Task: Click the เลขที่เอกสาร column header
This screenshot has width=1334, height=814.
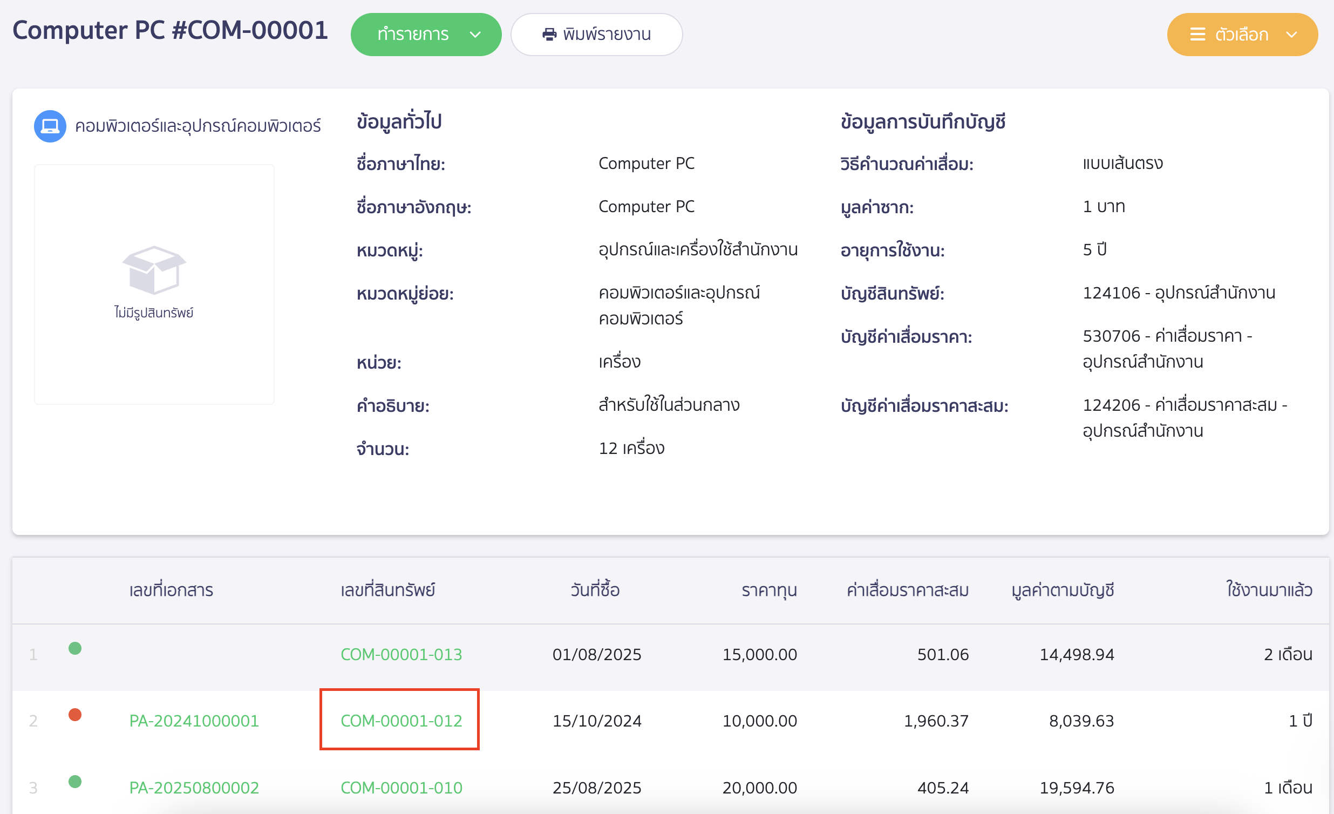Action: pos(171,590)
